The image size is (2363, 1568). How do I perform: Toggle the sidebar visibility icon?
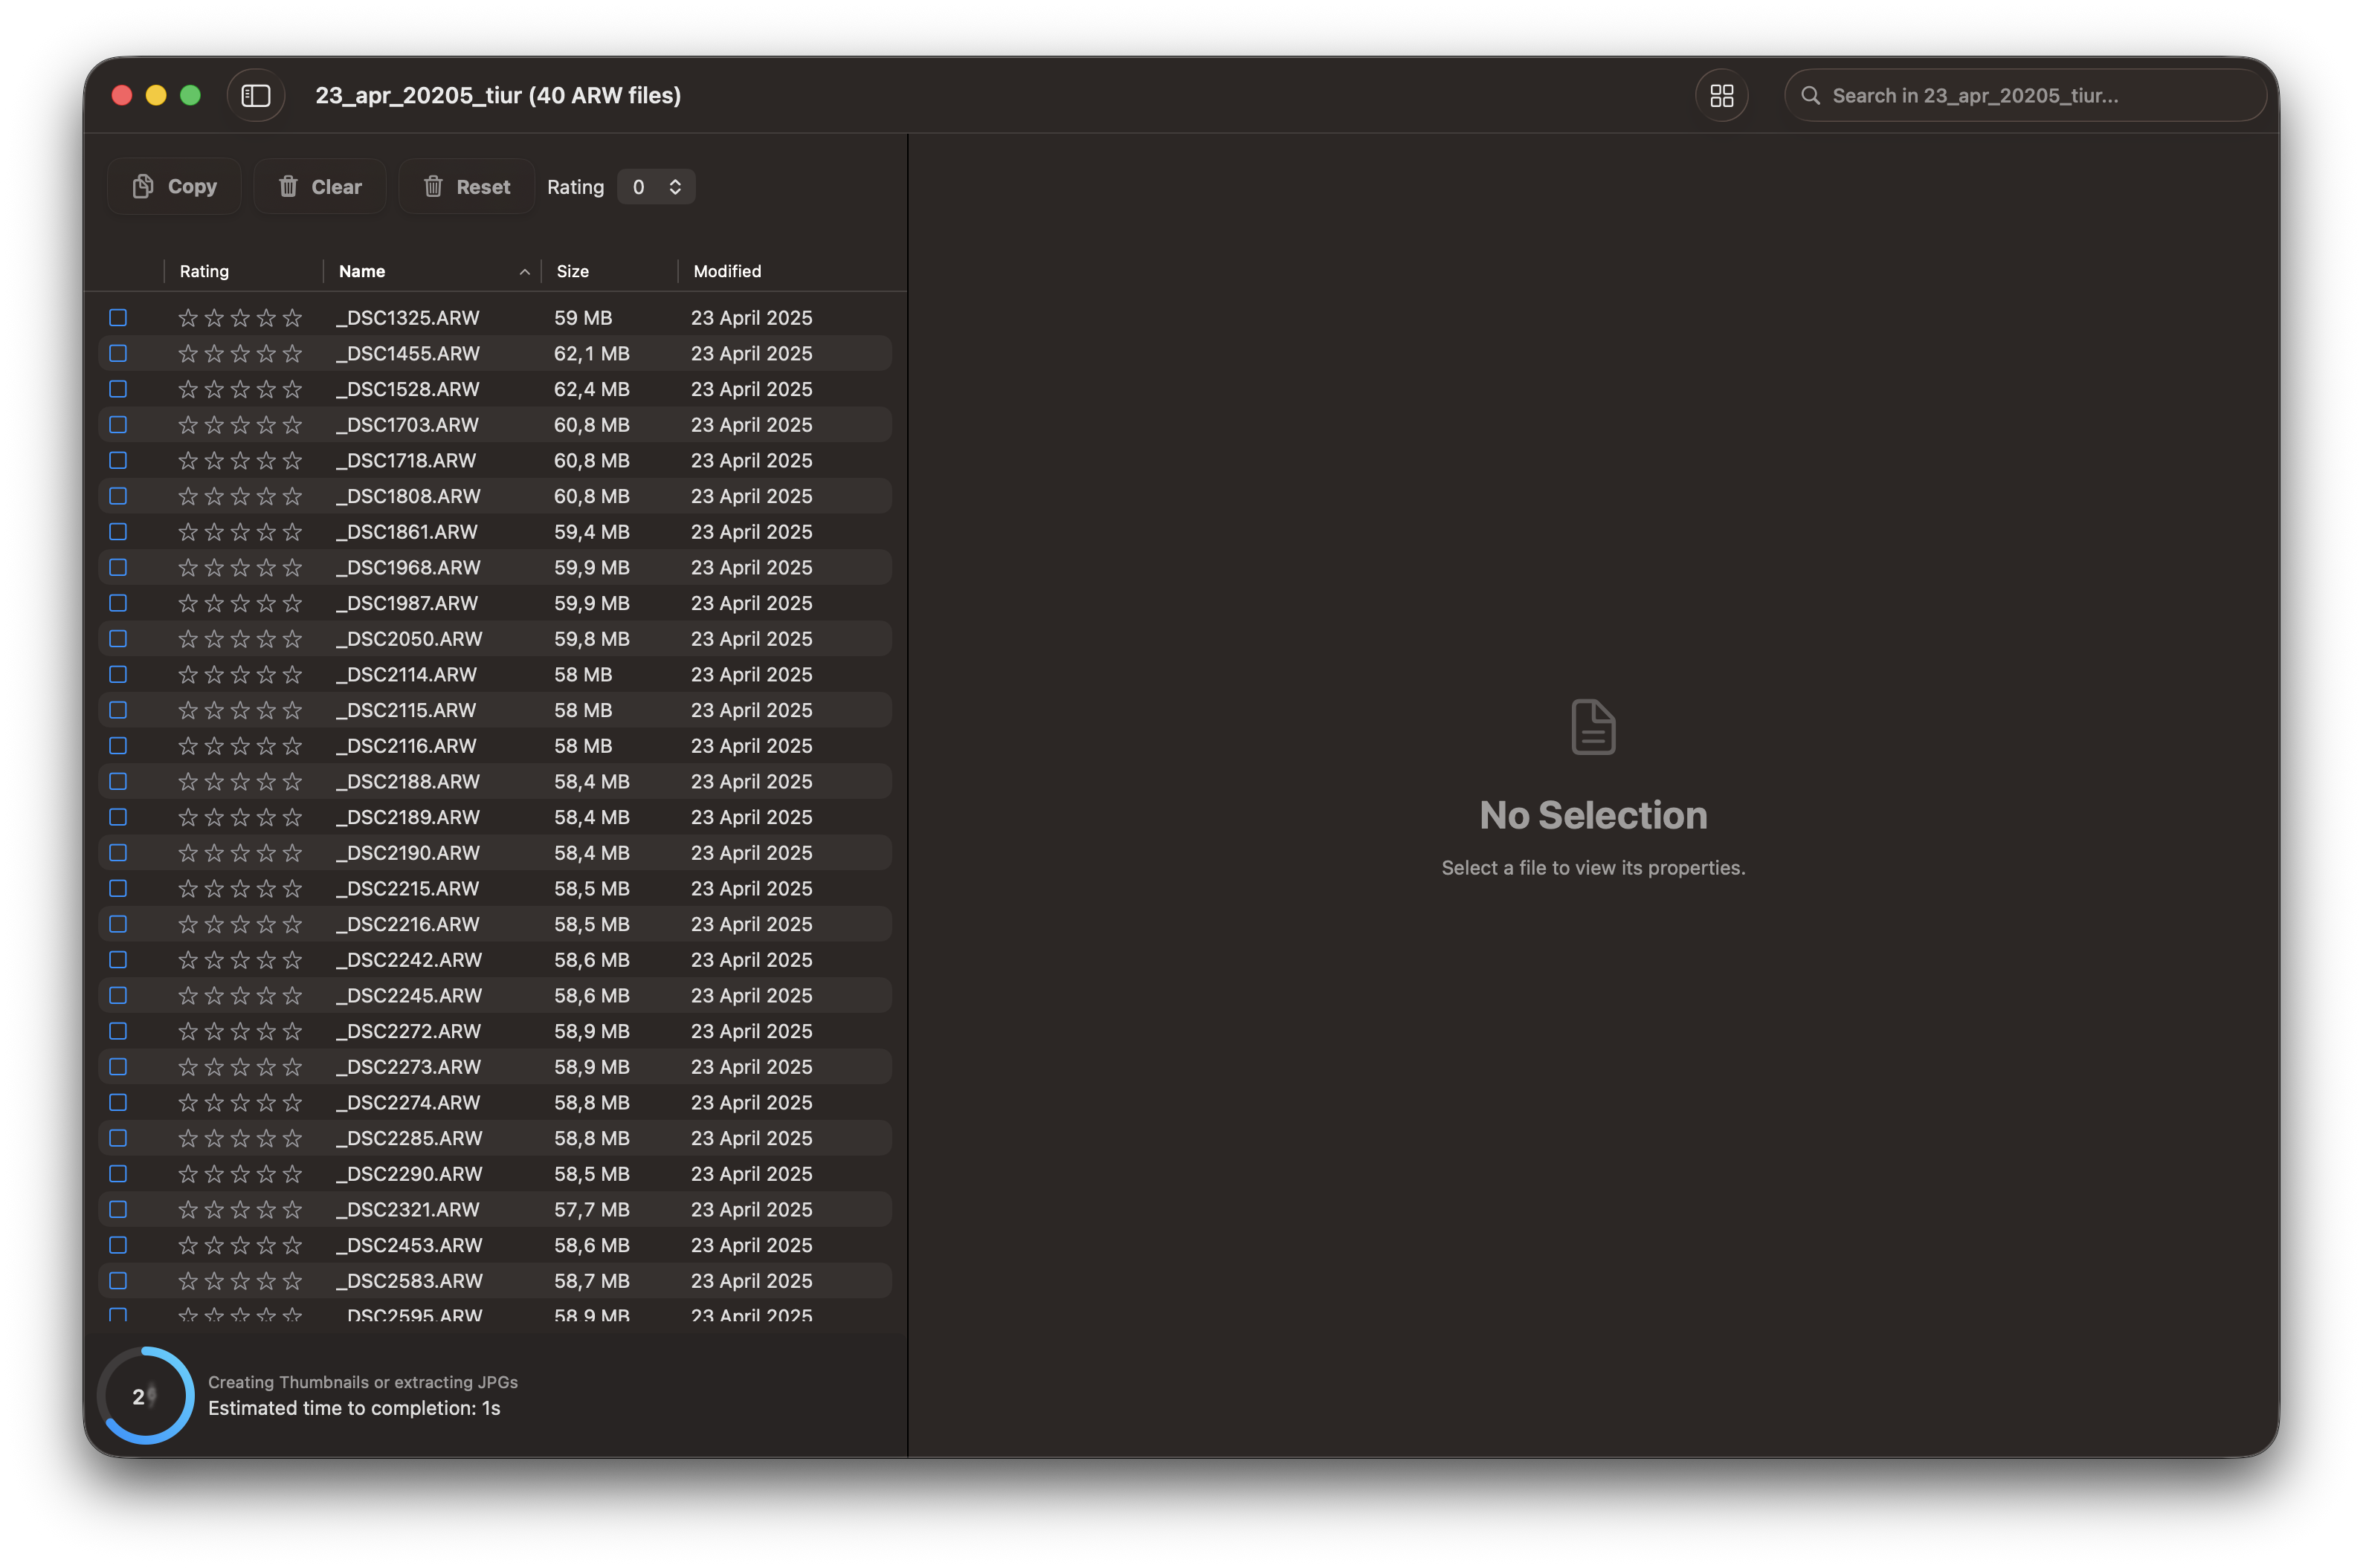click(x=256, y=95)
